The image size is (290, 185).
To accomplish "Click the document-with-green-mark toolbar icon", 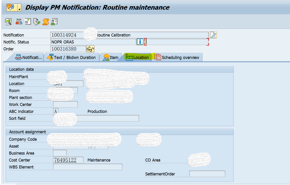I will click(28, 22).
